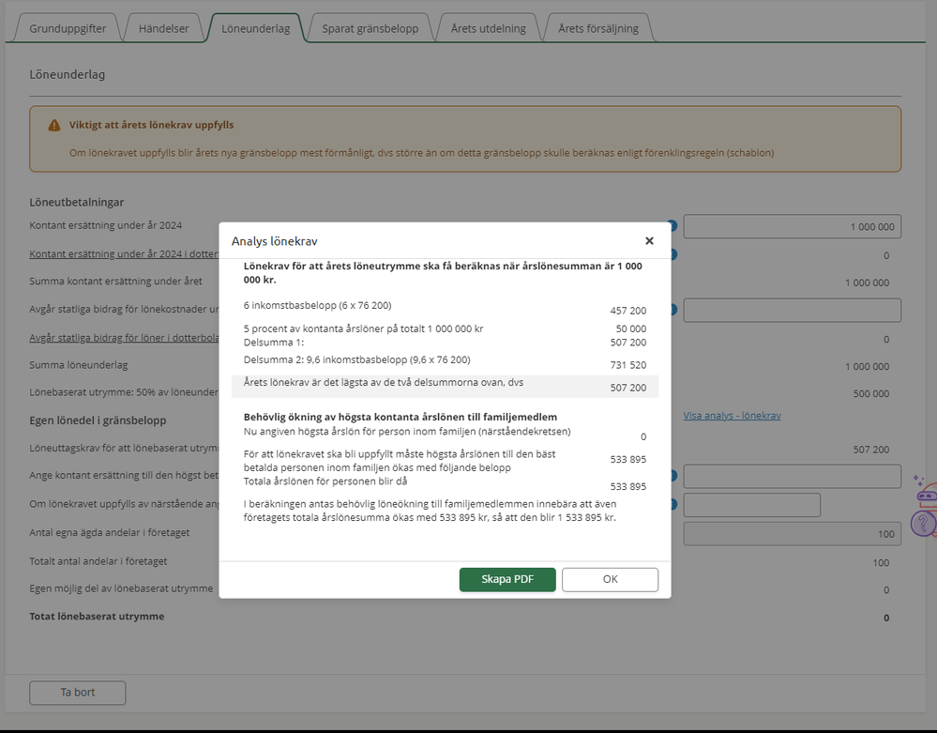The image size is (937, 733).
Task: Go to the Sparat gränsbelopp tab
Action: pos(370,28)
